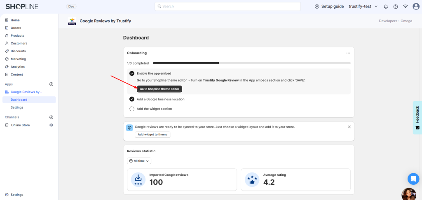Click the Trustify app logo
The width and height of the screenshot is (422, 200).
tap(72, 21)
